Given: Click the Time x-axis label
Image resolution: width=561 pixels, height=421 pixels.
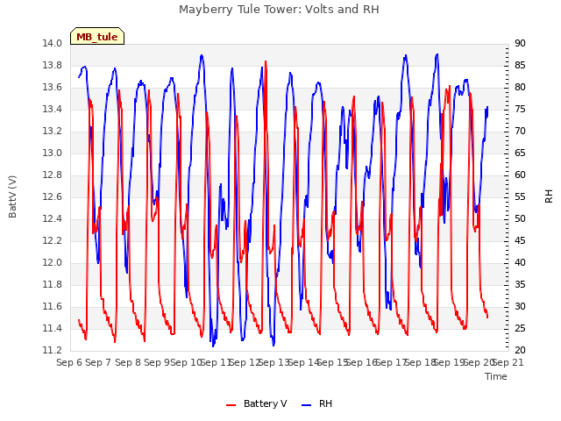Looking at the screenshot, I should pyautogui.click(x=496, y=376).
